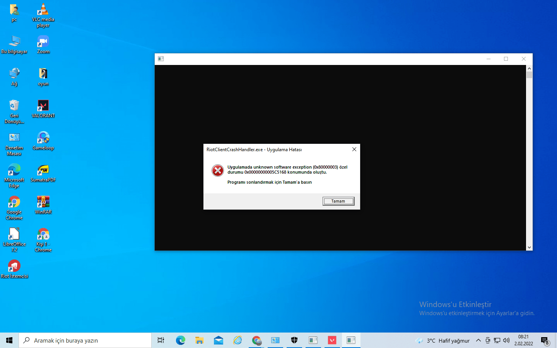Select the VLC media player desktop icon

tap(43, 15)
